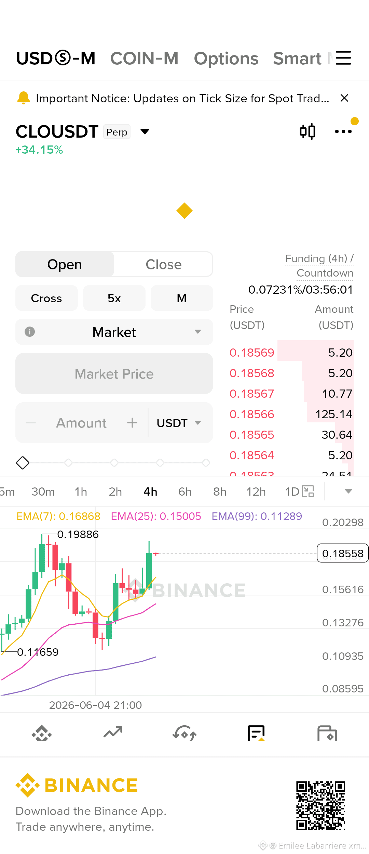Tap the download QR code
The image size is (369, 854).
[321, 805]
